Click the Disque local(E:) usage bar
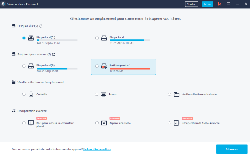This screenshot has height=156, width=250. click(x=57, y=68)
